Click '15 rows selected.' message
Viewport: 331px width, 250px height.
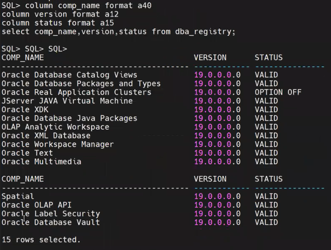pos(41,240)
